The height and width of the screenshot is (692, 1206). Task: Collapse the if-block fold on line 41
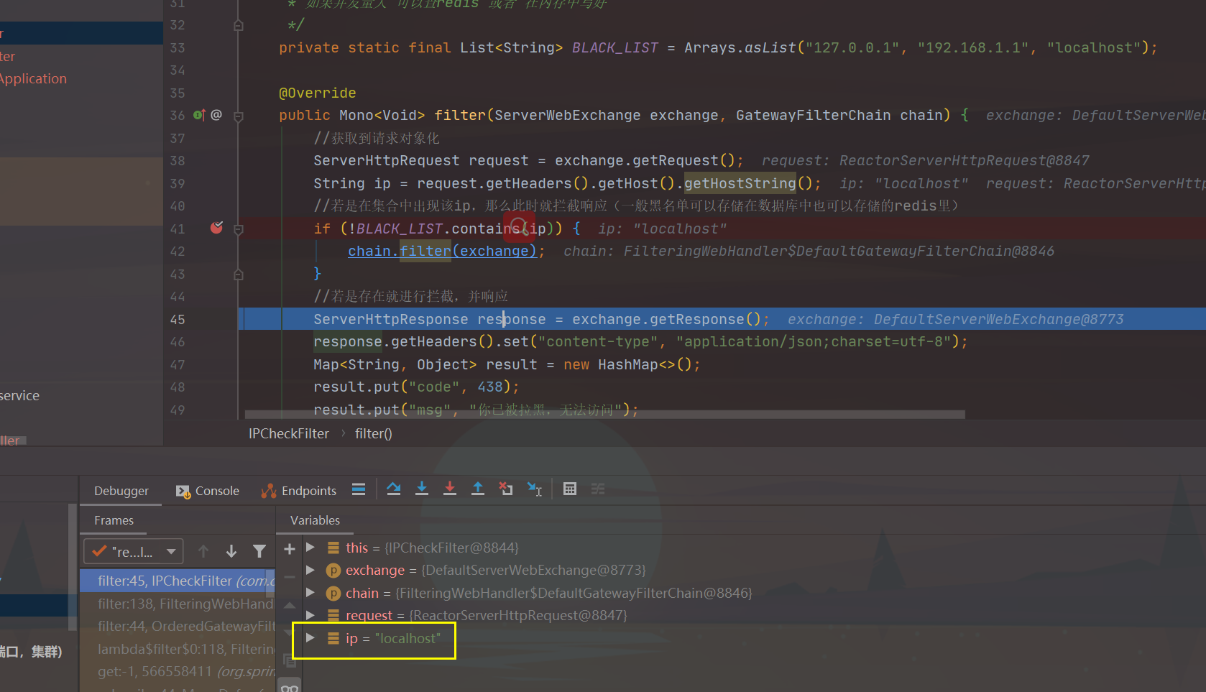click(239, 229)
